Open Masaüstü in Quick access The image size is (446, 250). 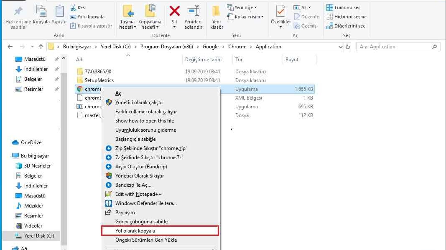click(35, 59)
